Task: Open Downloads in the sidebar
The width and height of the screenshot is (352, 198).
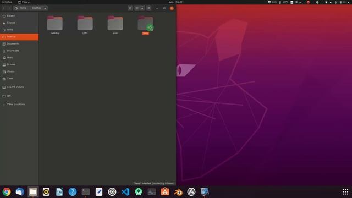Action: [x=19, y=51]
